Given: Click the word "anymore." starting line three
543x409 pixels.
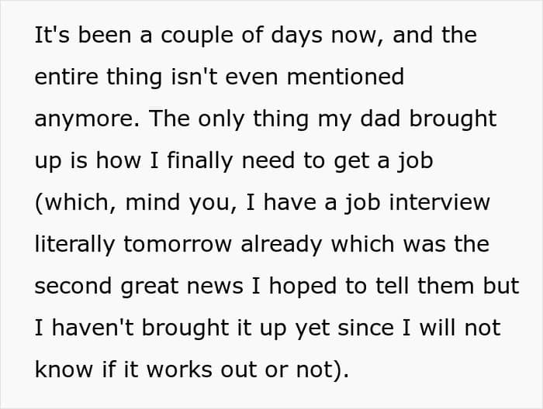Looking at the screenshot, I should tap(87, 119).
